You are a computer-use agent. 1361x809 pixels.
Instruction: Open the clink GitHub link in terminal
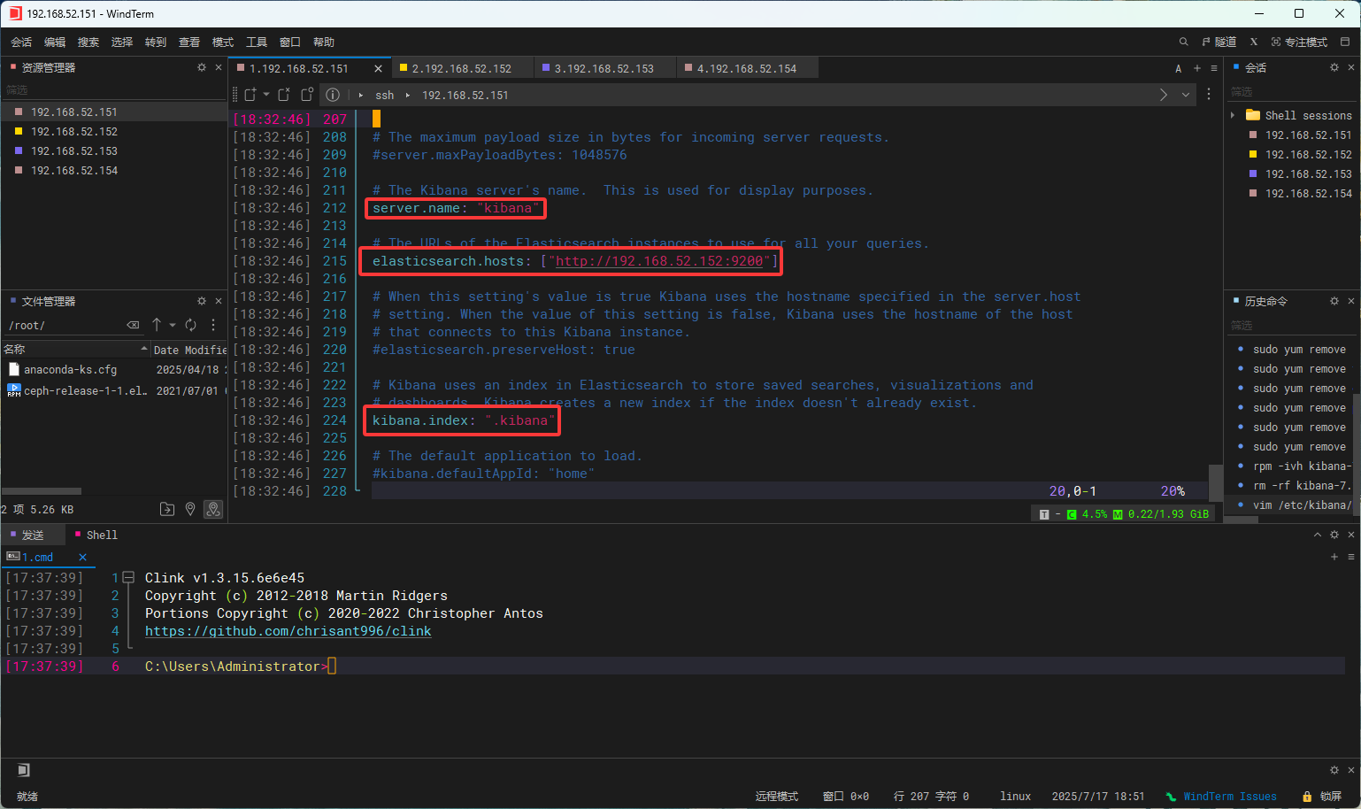[288, 631]
